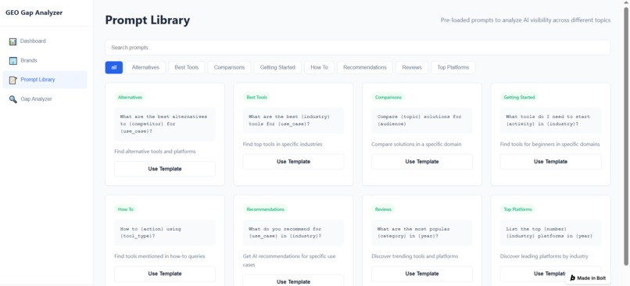630x286 pixels.
Task: Filter prompts by How To
Action: (319, 67)
